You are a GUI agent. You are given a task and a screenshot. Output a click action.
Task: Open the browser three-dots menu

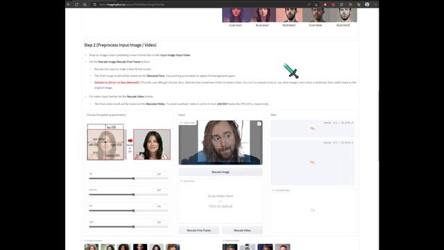pyautogui.click(x=375, y=4)
